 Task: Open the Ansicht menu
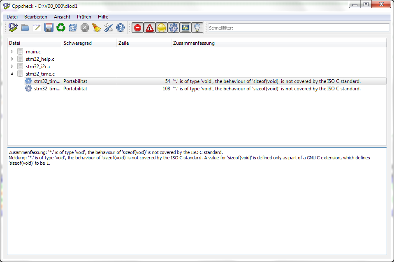point(62,17)
